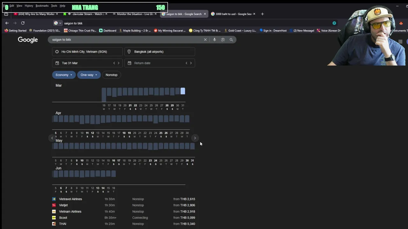
Task: Click the globe icon in address bar
Action: coord(334,23)
